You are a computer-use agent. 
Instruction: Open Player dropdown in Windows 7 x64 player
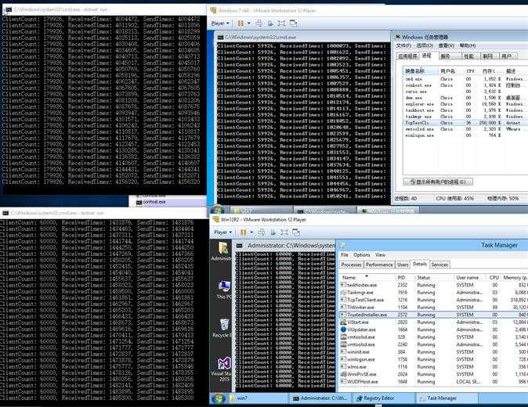coord(220,23)
